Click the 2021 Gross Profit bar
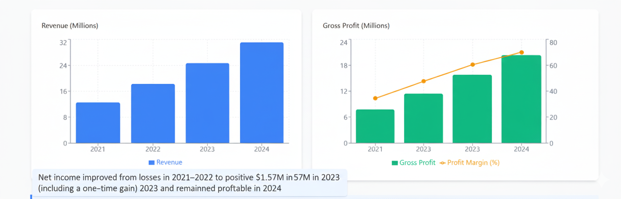 coord(375,126)
